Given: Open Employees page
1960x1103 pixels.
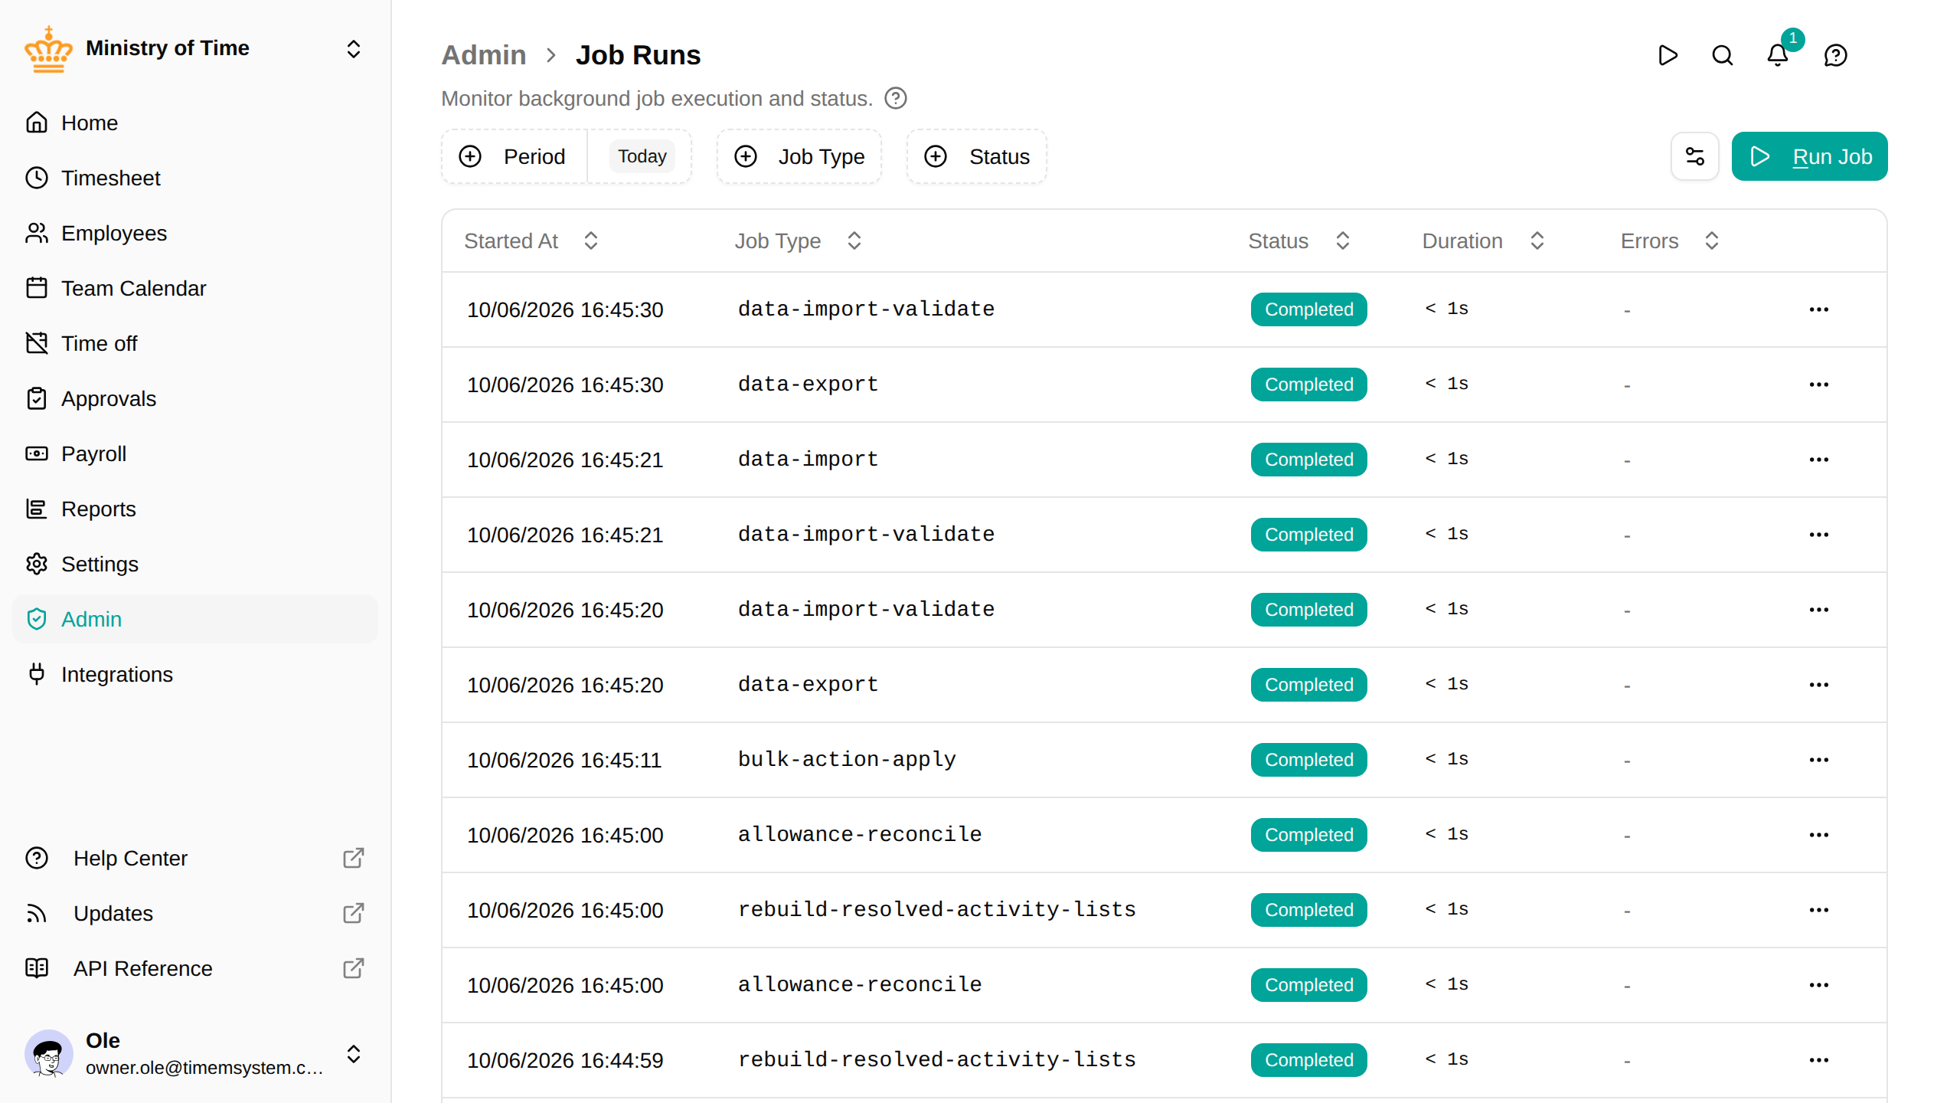Looking at the screenshot, I should click(195, 233).
